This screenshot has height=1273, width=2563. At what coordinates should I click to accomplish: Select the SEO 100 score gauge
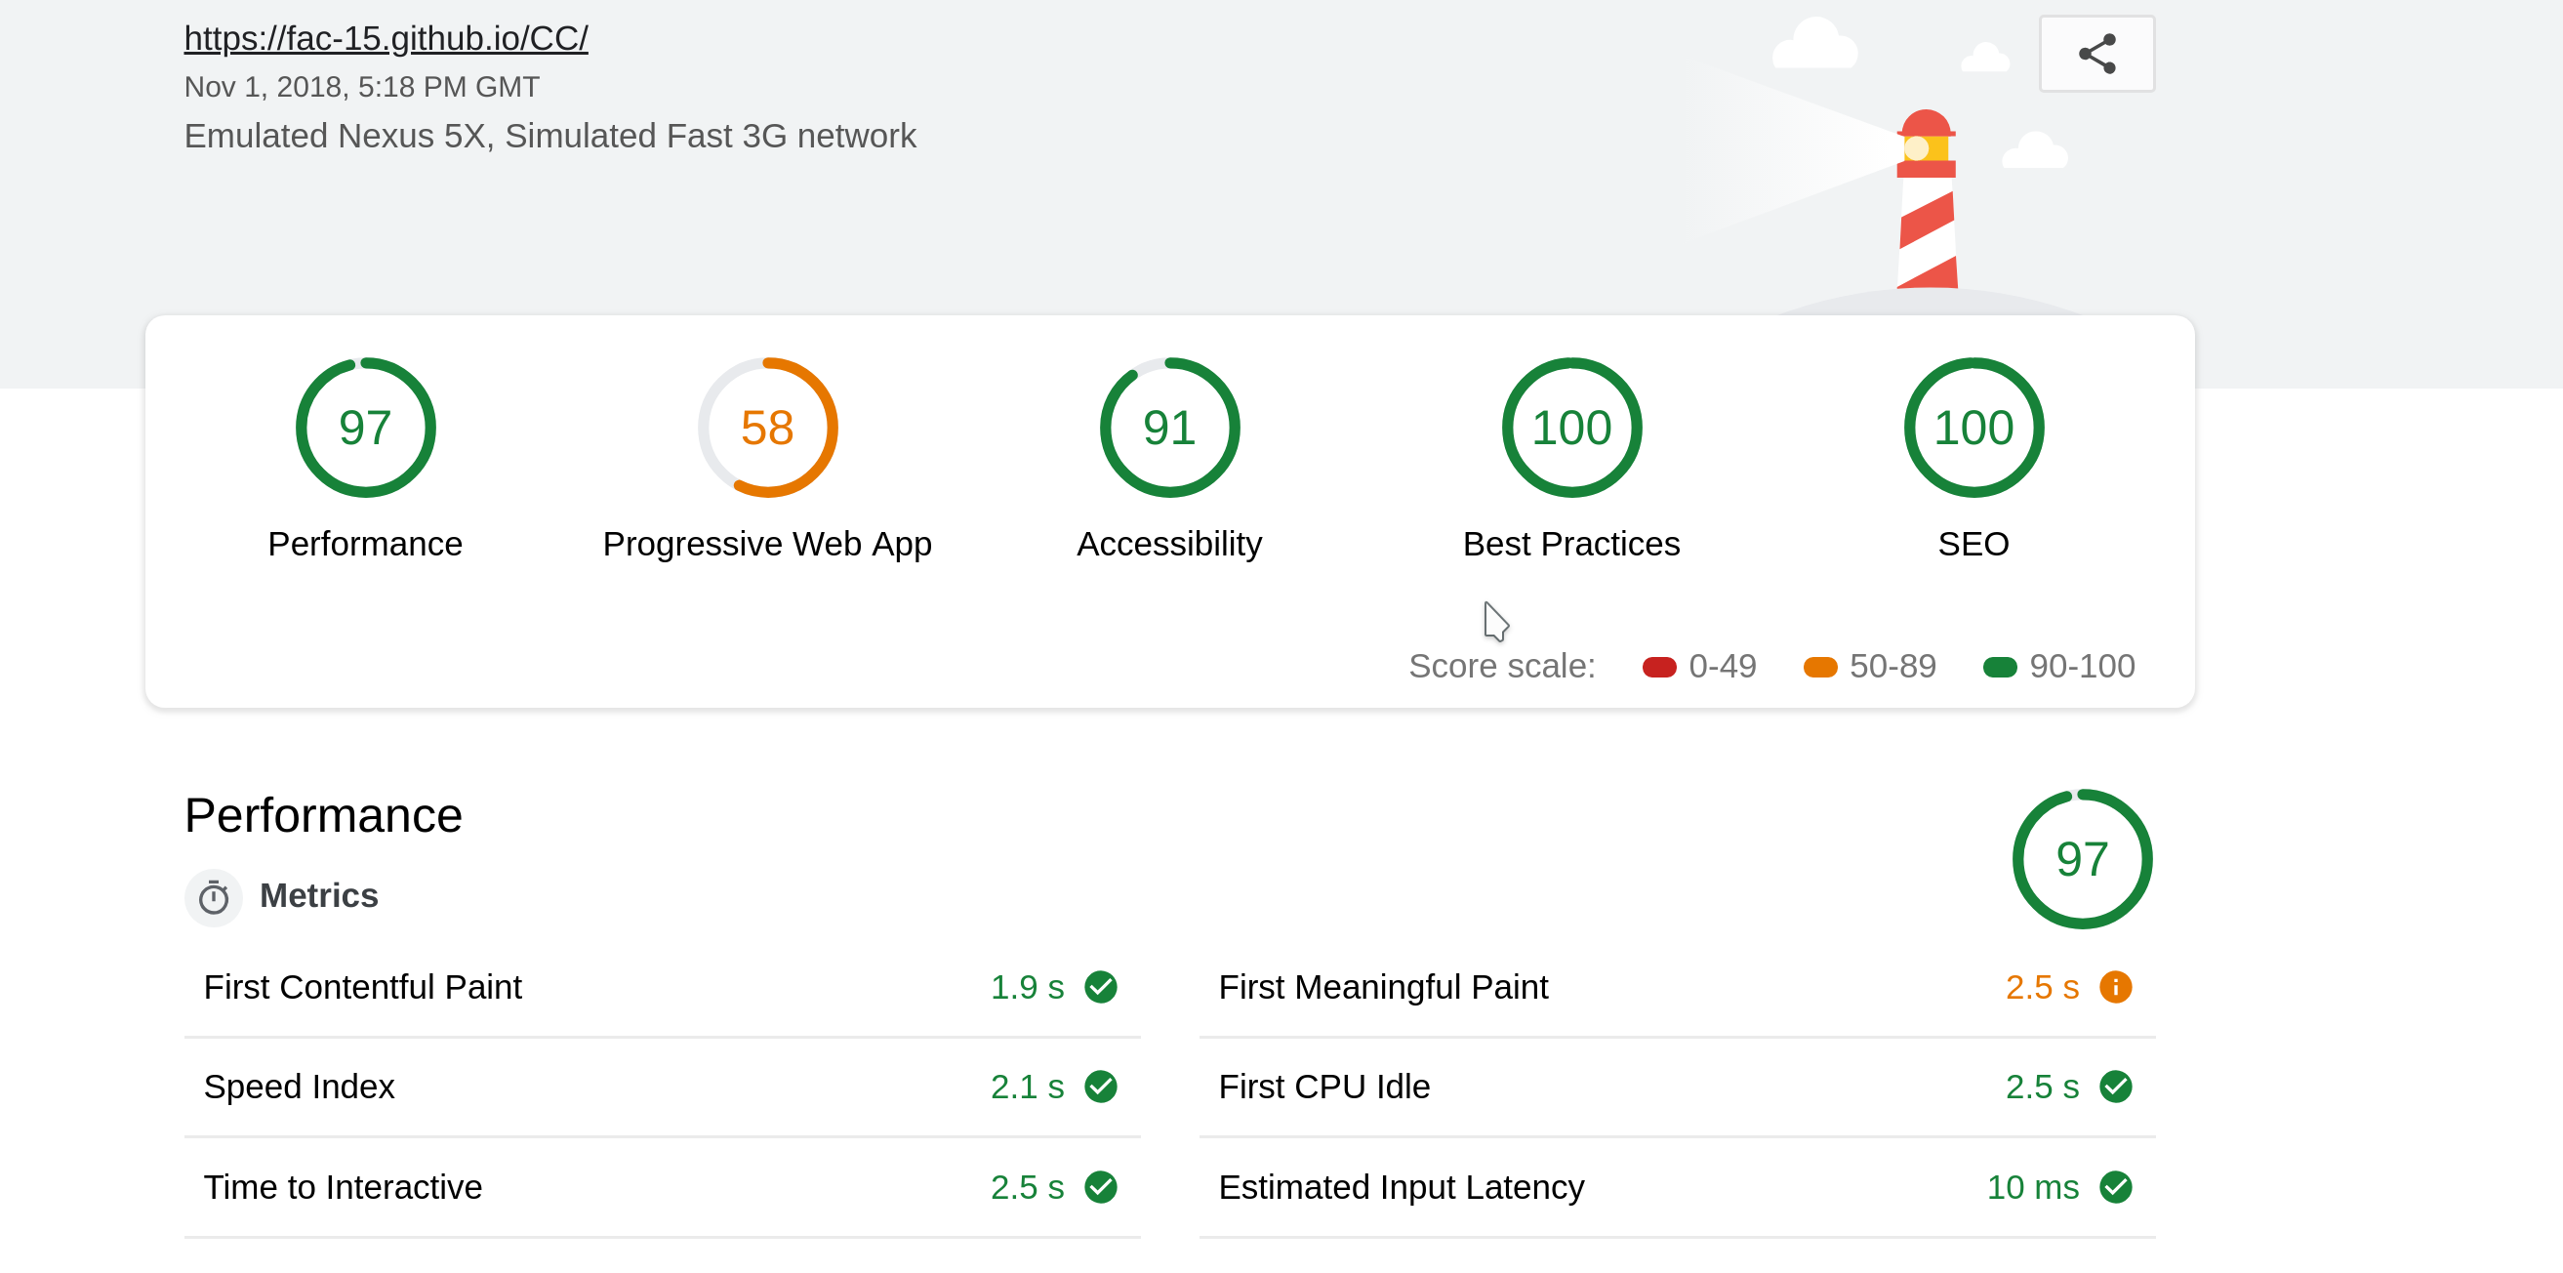pyautogui.click(x=1973, y=428)
